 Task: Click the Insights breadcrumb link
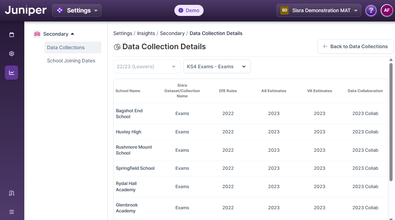[146, 33]
